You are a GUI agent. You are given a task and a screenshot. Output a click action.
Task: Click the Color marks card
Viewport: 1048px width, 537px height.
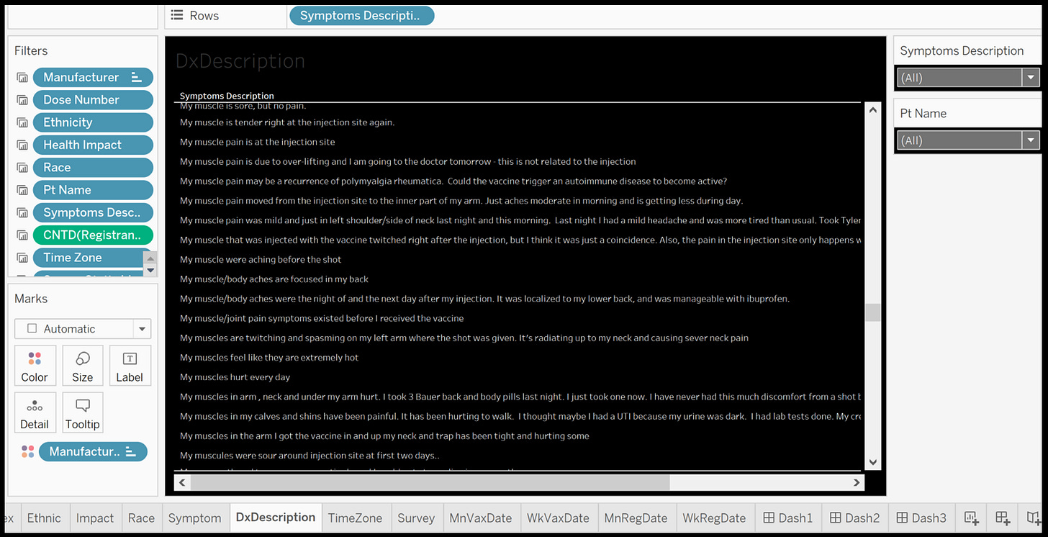pos(35,366)
